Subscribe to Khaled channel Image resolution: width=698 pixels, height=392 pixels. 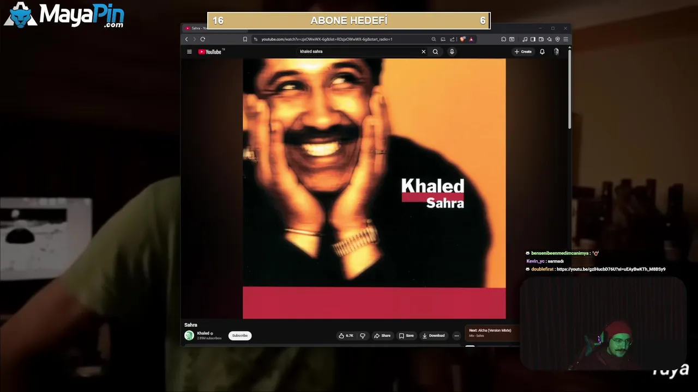click(240, 335)
